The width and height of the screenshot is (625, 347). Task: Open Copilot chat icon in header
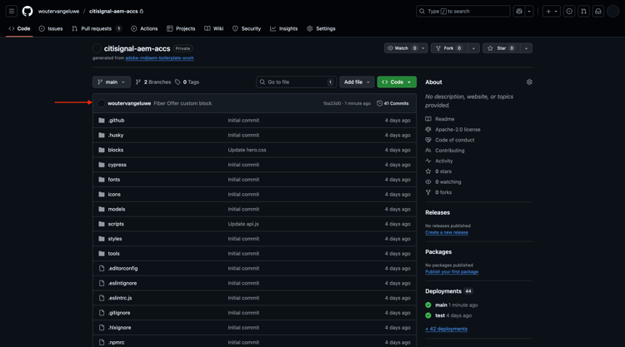point(519,11)
